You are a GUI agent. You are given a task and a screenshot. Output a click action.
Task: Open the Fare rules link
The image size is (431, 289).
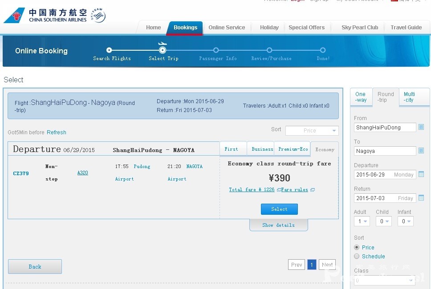(294, 189)
